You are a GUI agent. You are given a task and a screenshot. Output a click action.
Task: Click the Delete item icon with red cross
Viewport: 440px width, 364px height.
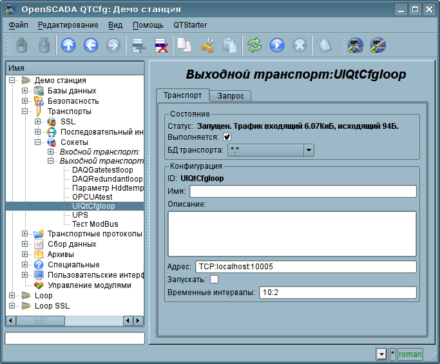click(161, 45)
